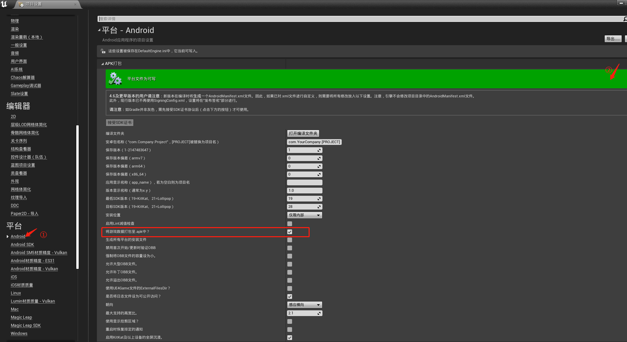Viewport: 627px width, 342px height.
Task: Click the 安卓包名称 text field
Action: [314, 142]
